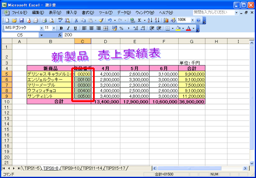Sort ascending with the A-Z icon

coord(150,20)
